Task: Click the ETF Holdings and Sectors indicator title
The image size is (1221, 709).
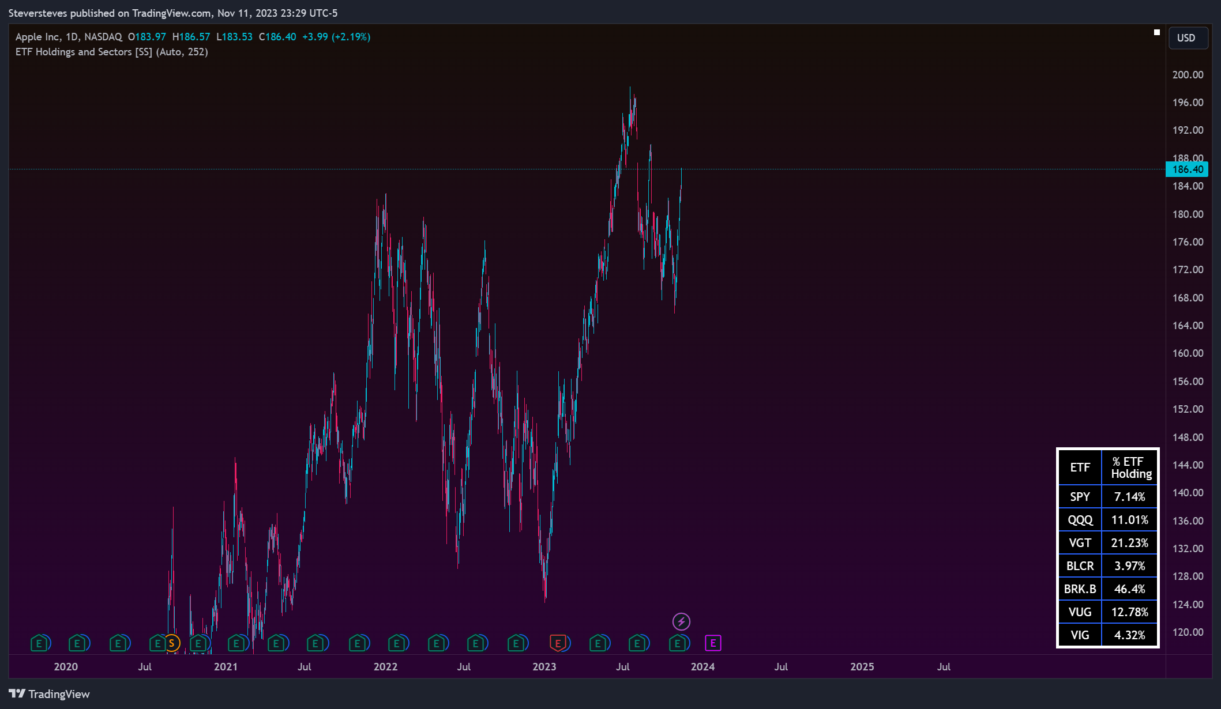Action: pyautogui.click(x=112, y=52)
